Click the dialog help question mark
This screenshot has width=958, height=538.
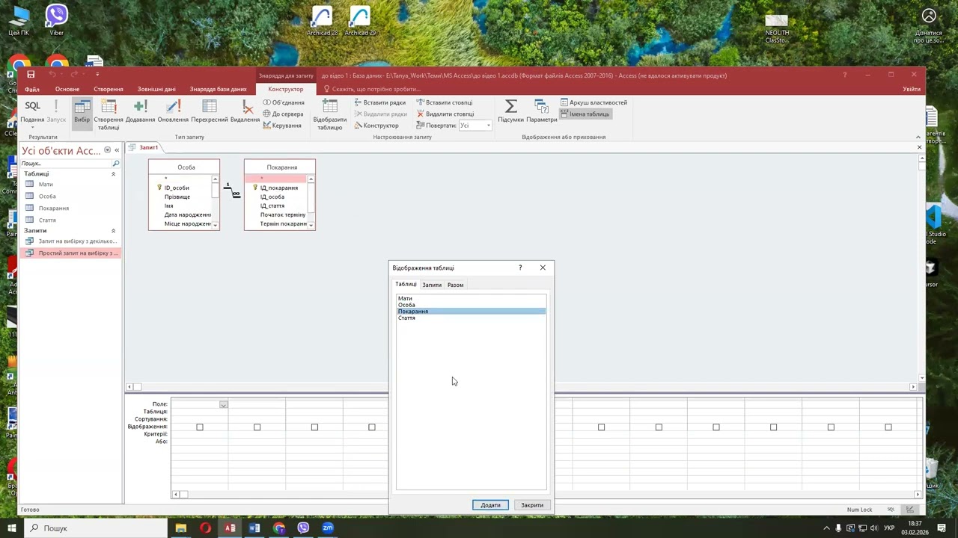[520, 268]
